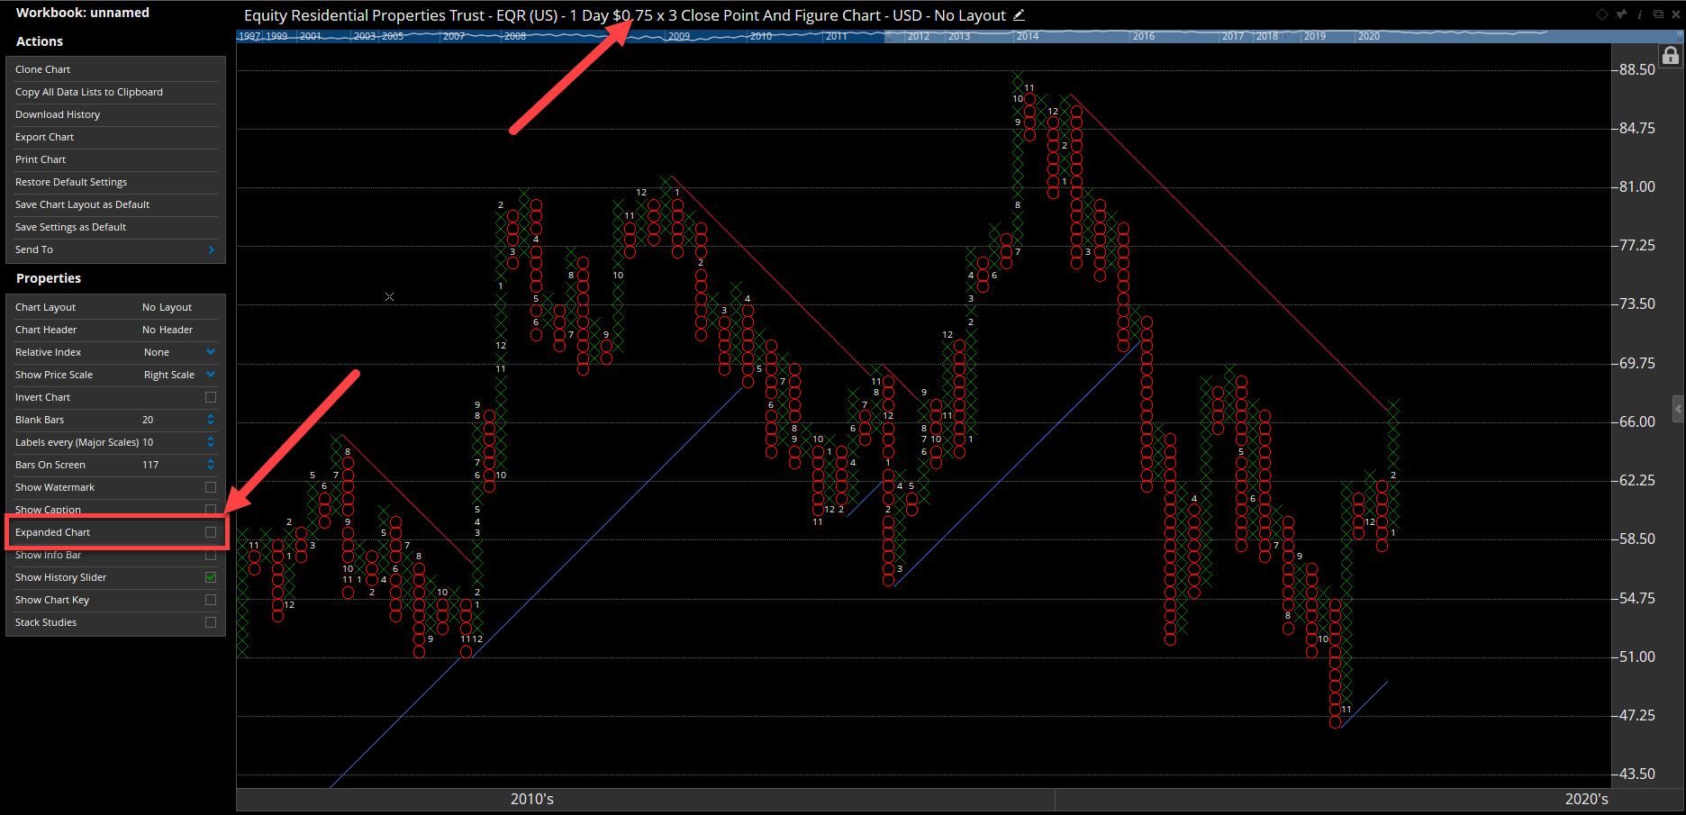Image resolution: width=1686 pixels, height=815 pixels.
Task: Click the 51.00 price scale label
Action: click(x=1636, y=657)
